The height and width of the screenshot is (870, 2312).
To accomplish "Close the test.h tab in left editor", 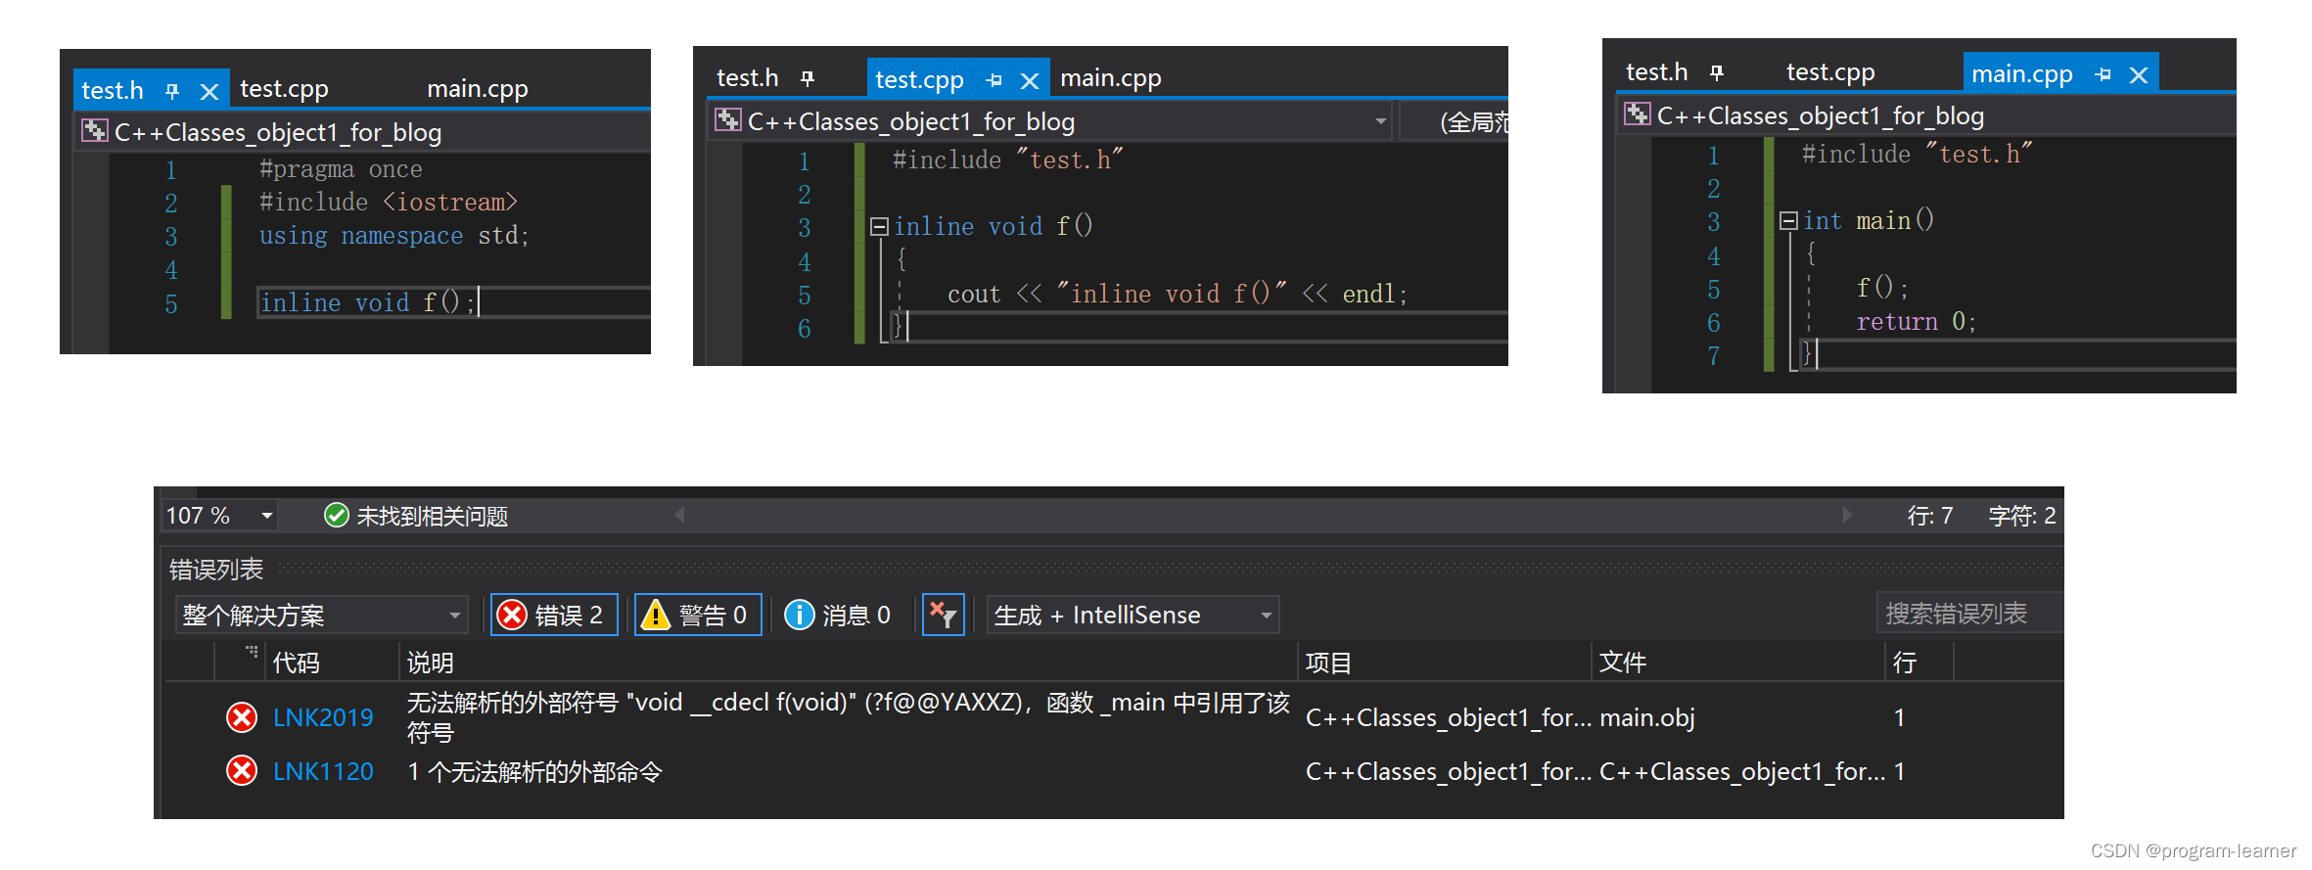I will [x=208, y=92].
